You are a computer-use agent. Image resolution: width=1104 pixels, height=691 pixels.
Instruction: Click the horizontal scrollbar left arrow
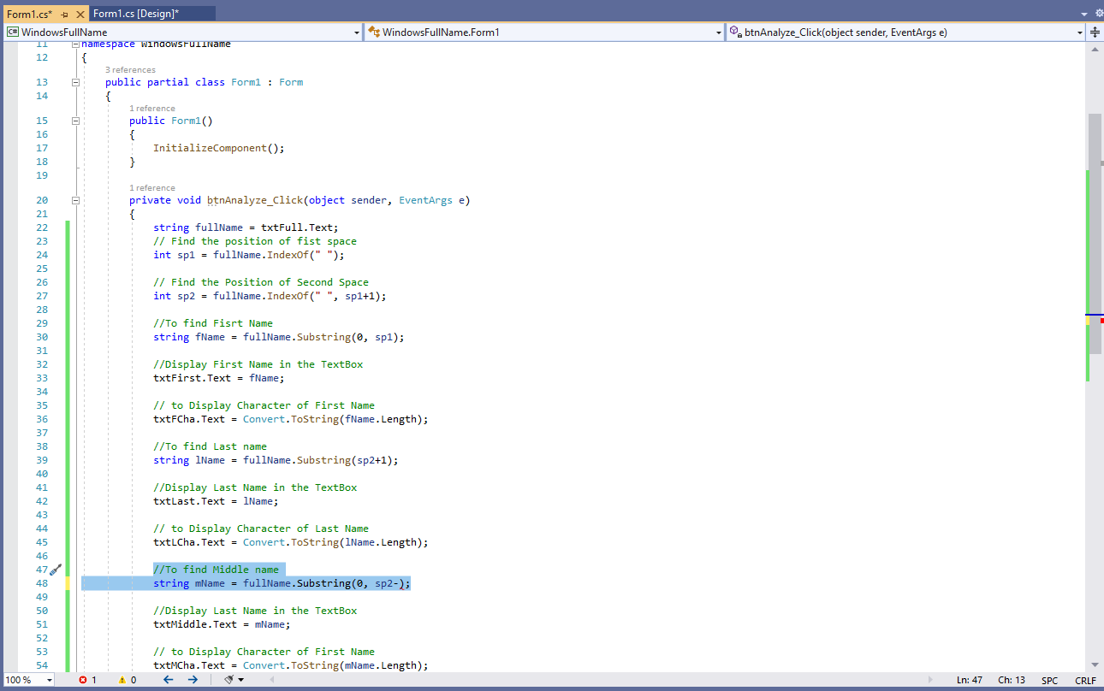click(x=272, y=680)
